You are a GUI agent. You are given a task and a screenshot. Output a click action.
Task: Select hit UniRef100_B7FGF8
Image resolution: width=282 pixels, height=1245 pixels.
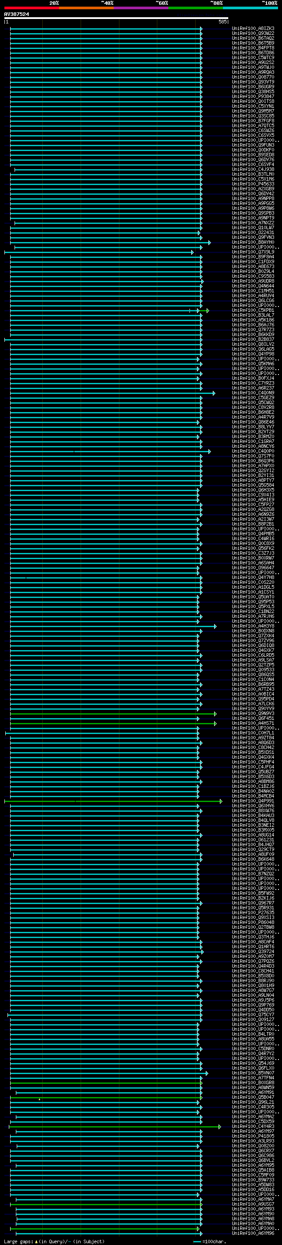coord(253,121)
